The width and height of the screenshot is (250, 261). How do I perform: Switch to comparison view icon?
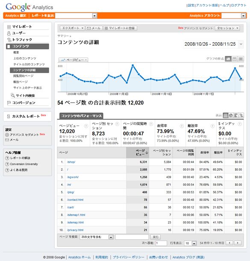pos(241,115)
